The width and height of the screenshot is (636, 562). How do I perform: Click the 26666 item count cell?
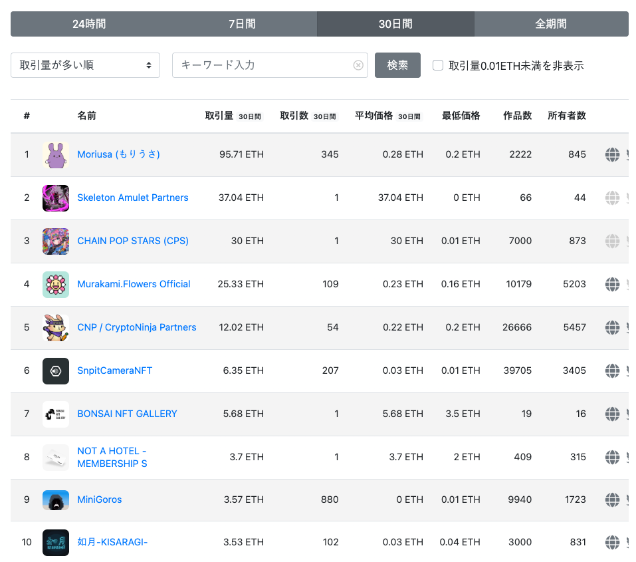coord(517,327)
